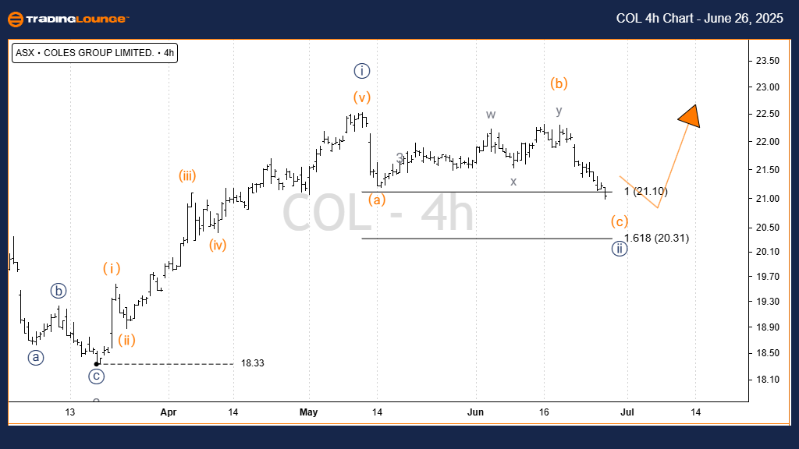
Task: Click the 1.618 (20.31) Fibonacci level label
Action: coord(656,238)
